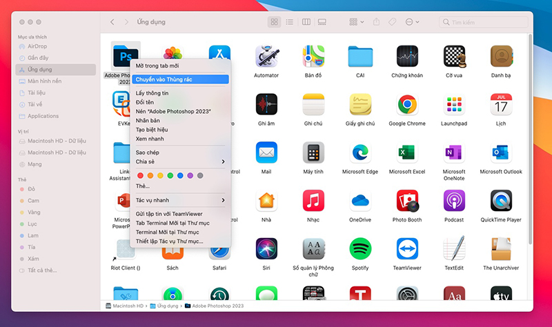Open the group-by dropdown in toolbar
This screenshot has width=552, height=327.
coord(356,22)
